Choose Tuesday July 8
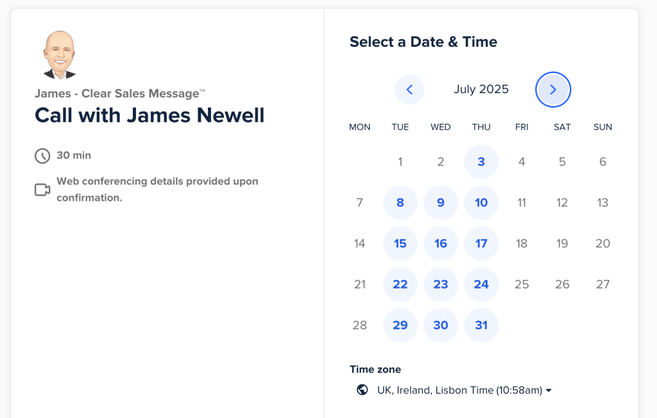This screenshot has height=418, width=657. click(x=400, y=203)
